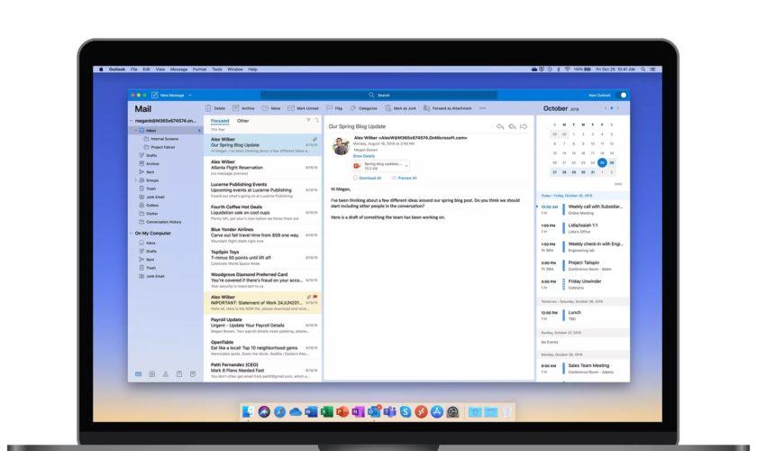Open the Categorize toolbar option

364,108
